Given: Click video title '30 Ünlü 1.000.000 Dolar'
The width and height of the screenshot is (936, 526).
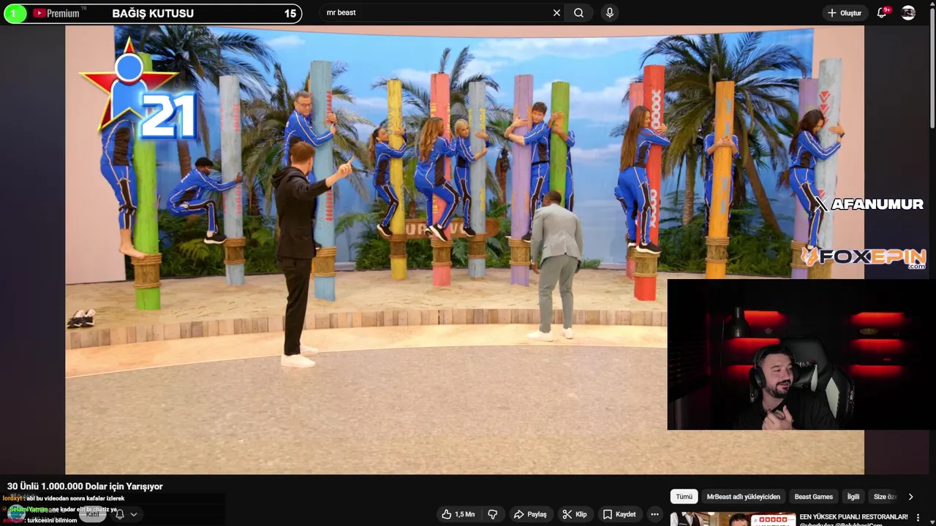Looking at the screenshot, I should click(x=85, y=487).
